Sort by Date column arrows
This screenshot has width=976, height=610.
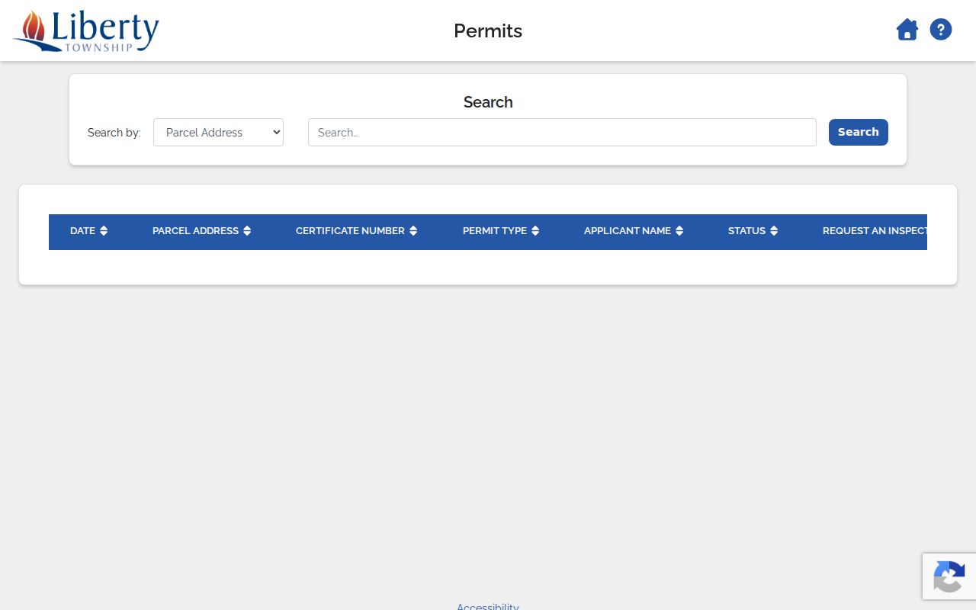pyautogui.click(x=104, y=231)
